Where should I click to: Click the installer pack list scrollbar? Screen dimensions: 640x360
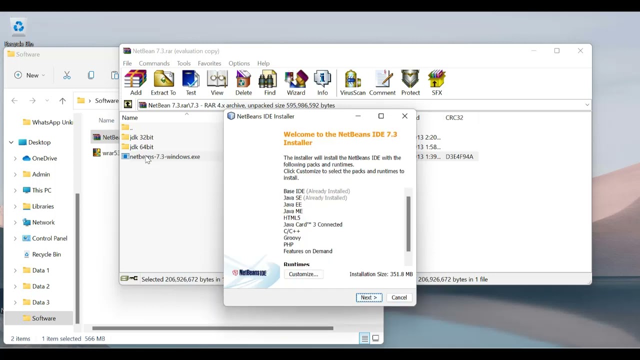(408, 223)
